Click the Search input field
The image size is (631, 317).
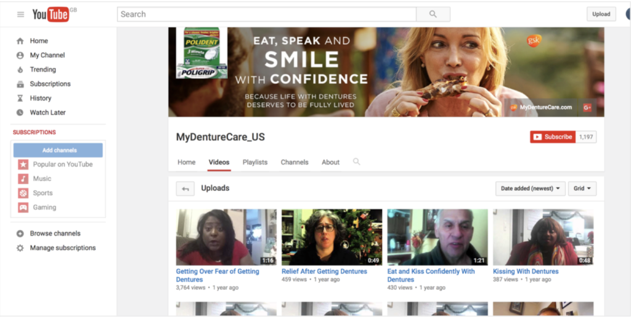click(x=267, y=14)
